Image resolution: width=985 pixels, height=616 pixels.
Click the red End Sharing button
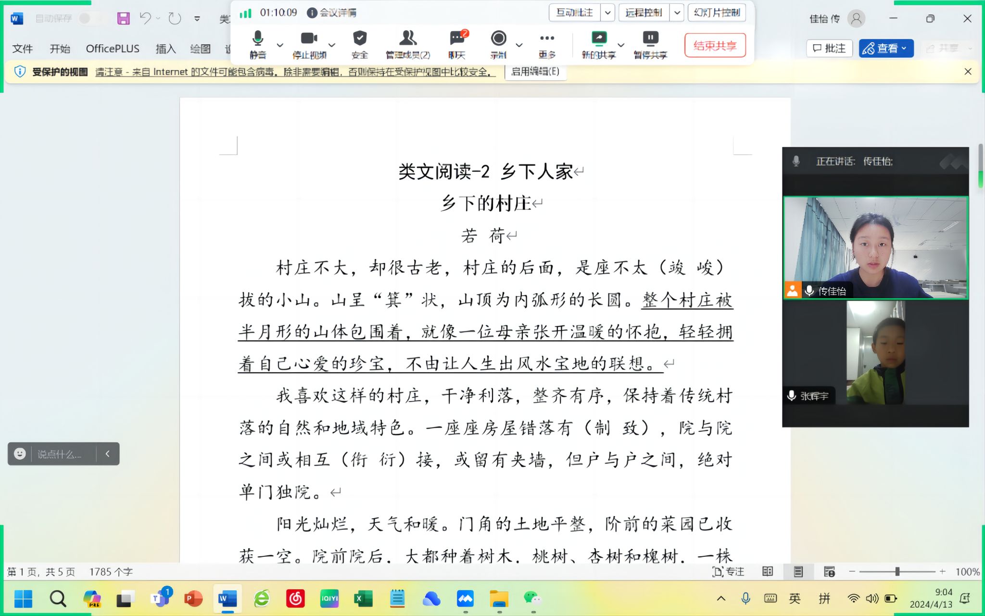click(x=715, y=46)
